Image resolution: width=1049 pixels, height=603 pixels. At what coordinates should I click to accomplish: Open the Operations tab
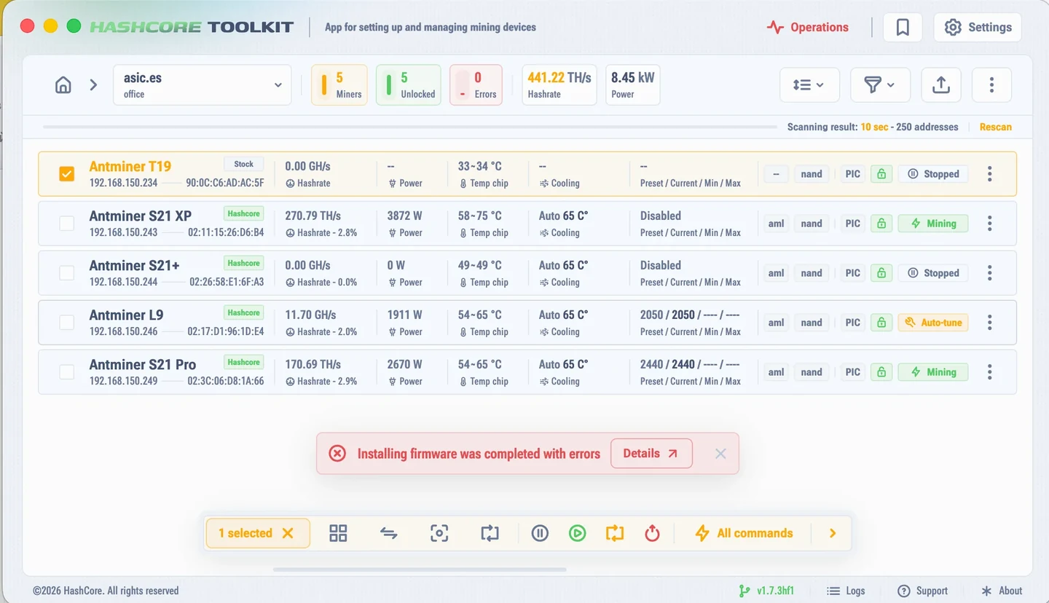[x=808, y=28]
